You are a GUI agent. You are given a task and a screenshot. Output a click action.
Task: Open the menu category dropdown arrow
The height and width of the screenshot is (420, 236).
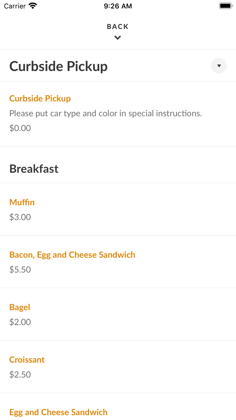click(x=219, y=66)
